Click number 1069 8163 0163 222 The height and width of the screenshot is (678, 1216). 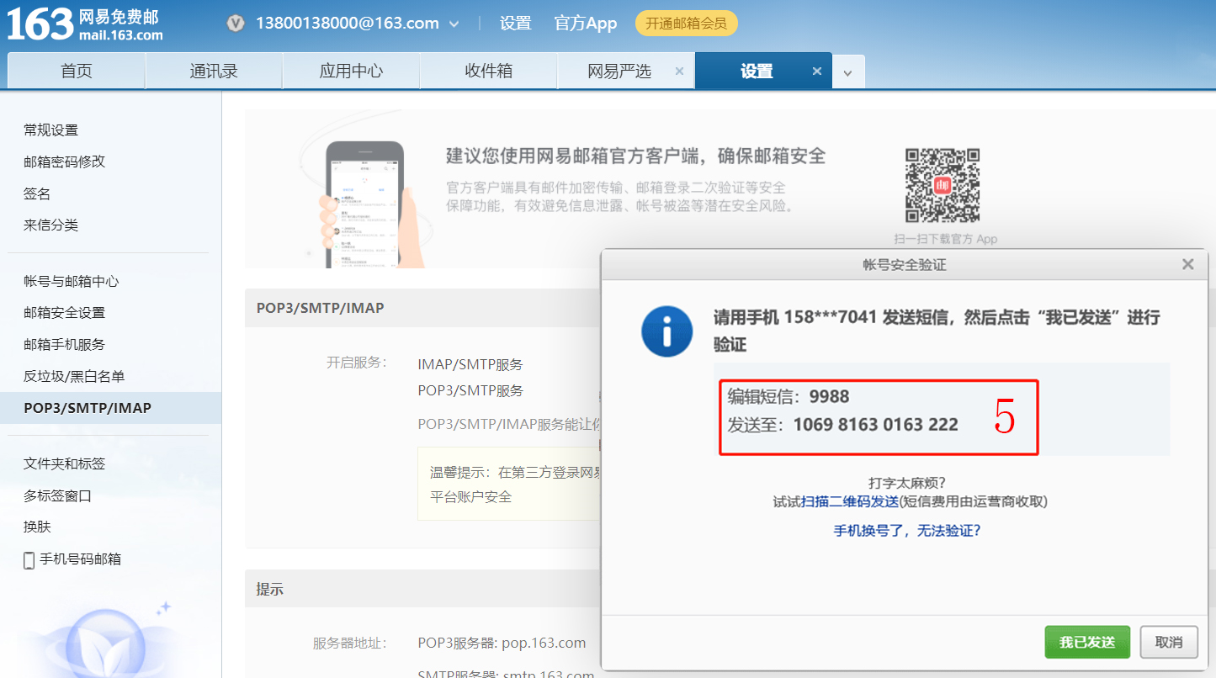[876, 425]
